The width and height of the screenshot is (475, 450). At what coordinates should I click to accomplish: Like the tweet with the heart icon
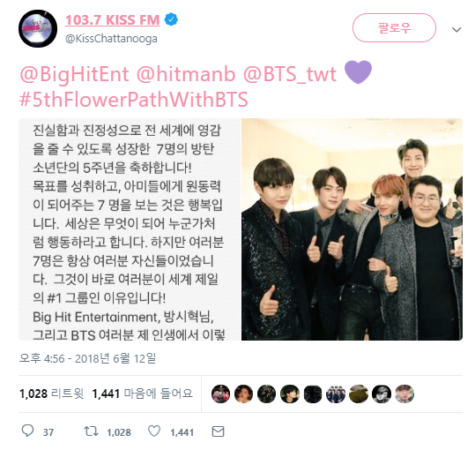pos(154,431)
